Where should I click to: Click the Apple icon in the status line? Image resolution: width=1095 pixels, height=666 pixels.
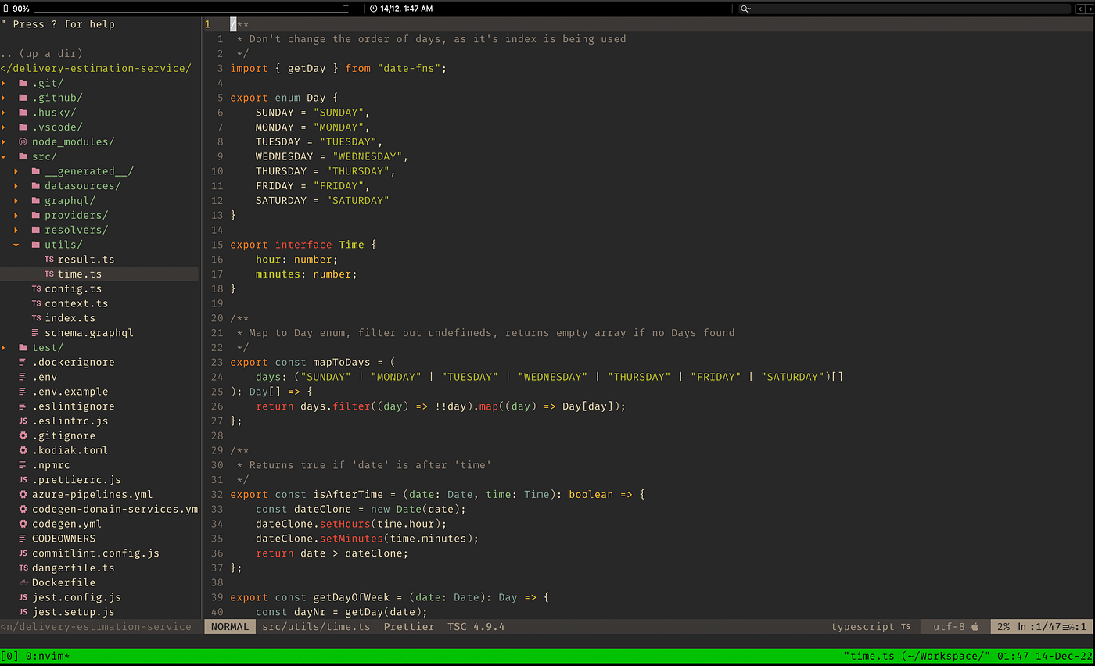975,627
